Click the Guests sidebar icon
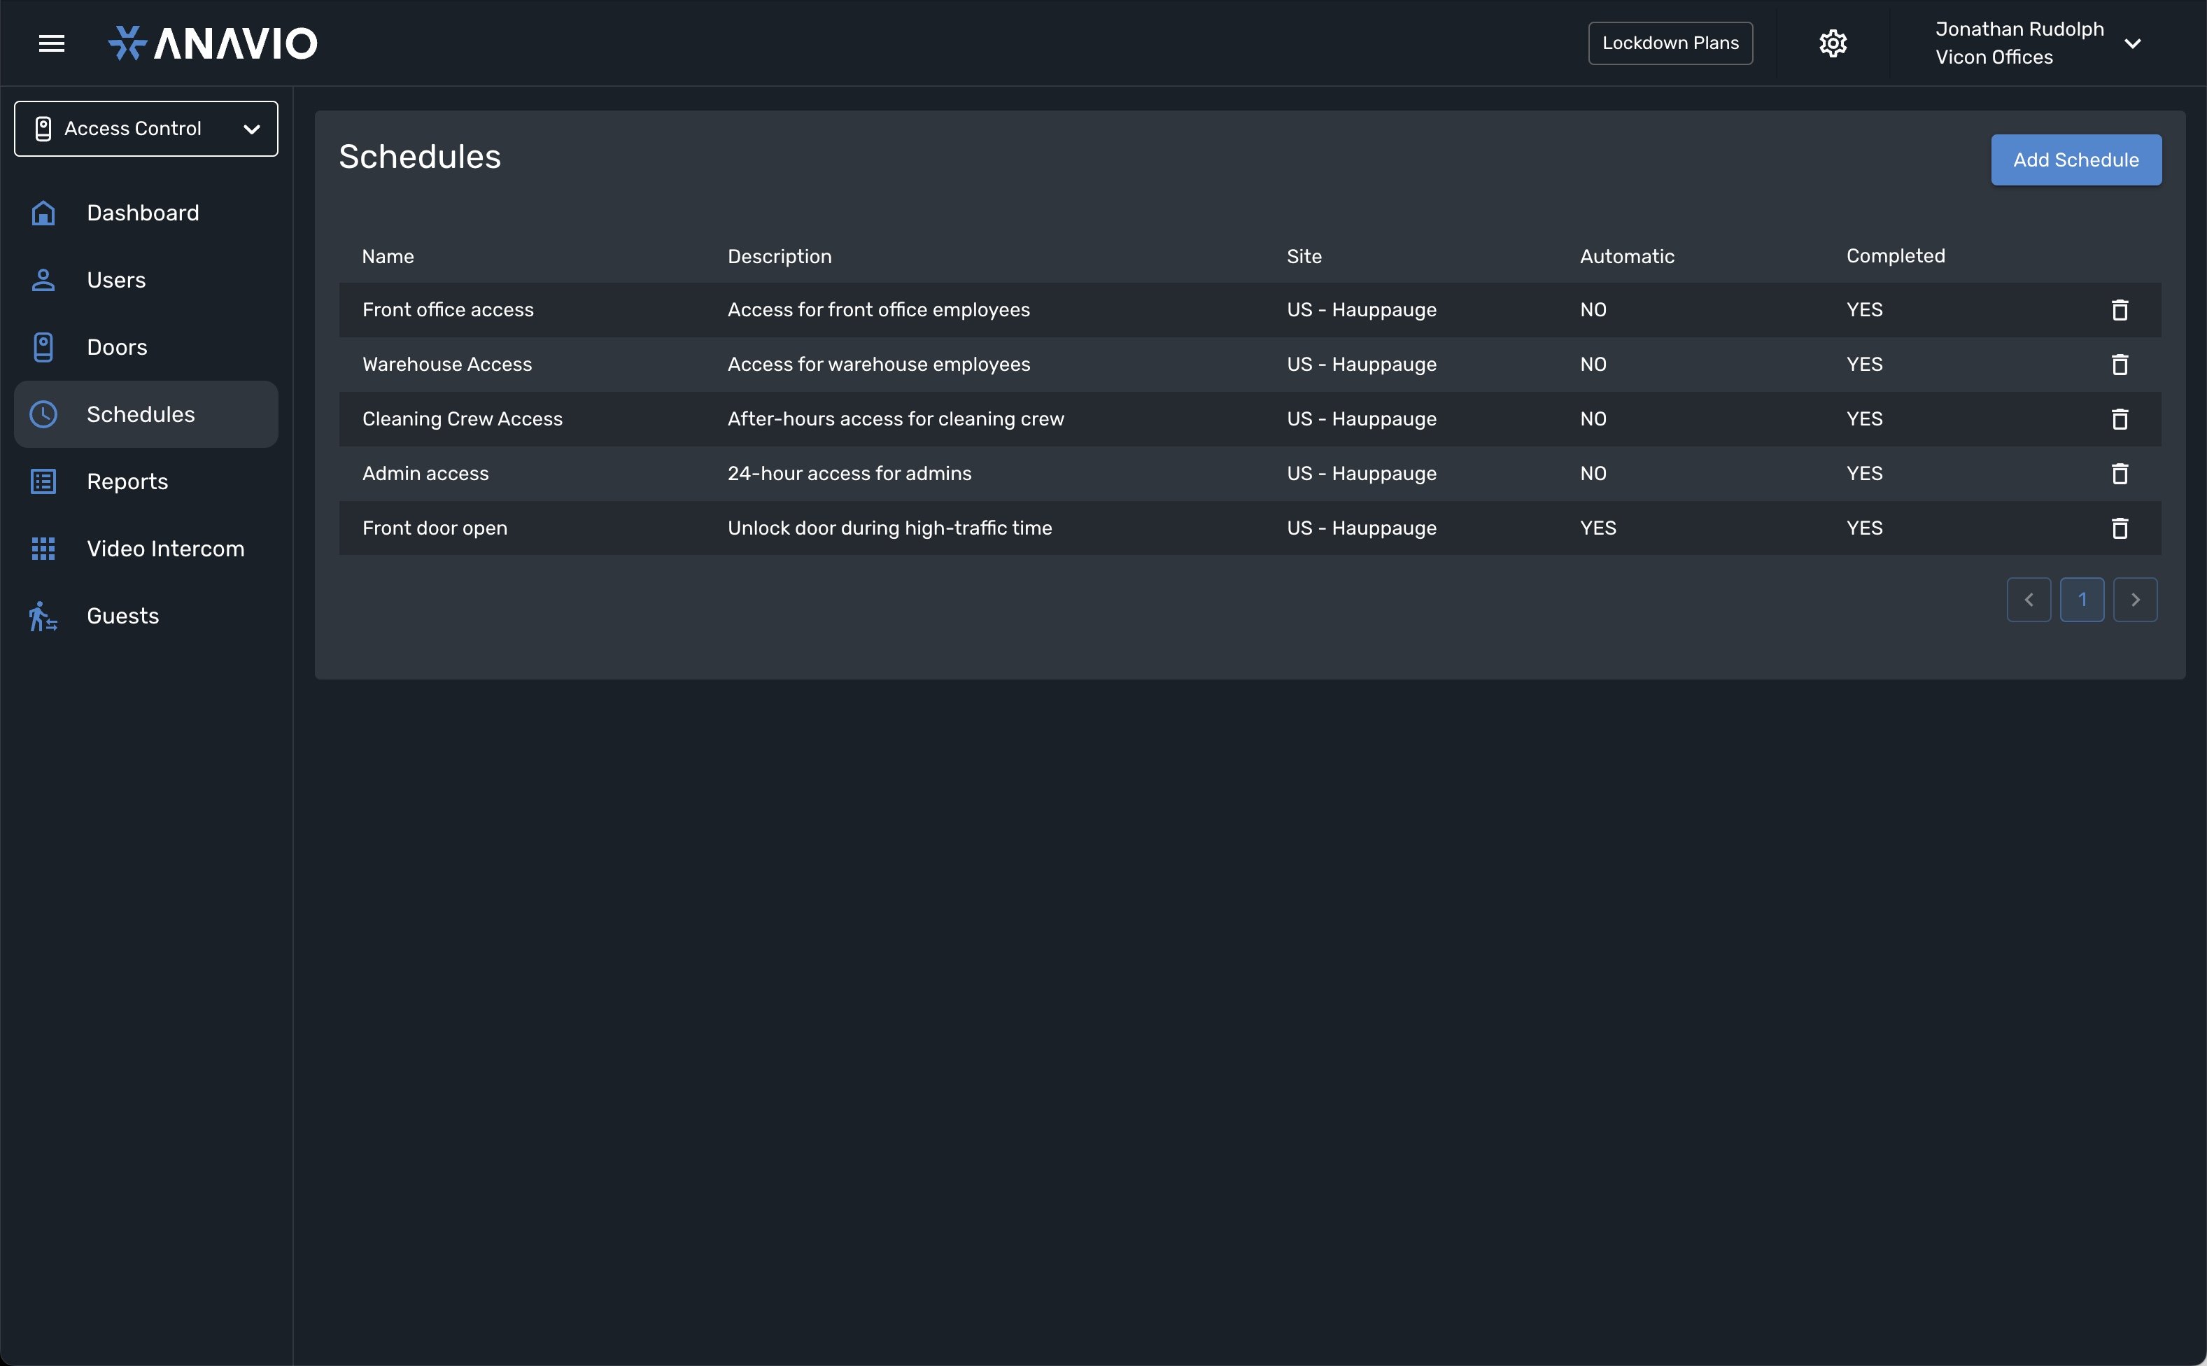The width and height of the screenshot is (2207, 1366). pyautogui.click(x=43, y=615)
